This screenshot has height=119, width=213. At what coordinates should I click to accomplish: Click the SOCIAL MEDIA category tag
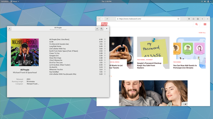click(x=115, y=62)
